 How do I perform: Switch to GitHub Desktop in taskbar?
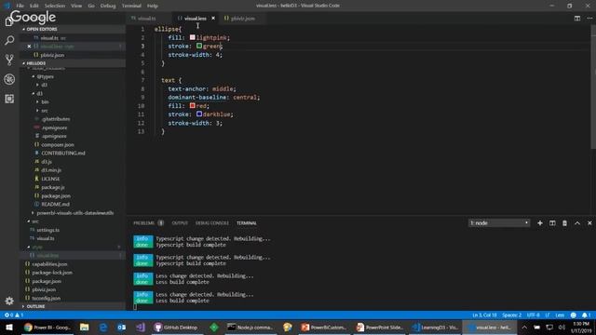coord(176,327)
